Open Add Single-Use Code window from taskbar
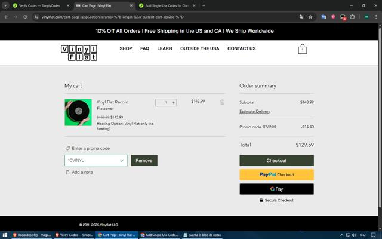 coord(159,235)
